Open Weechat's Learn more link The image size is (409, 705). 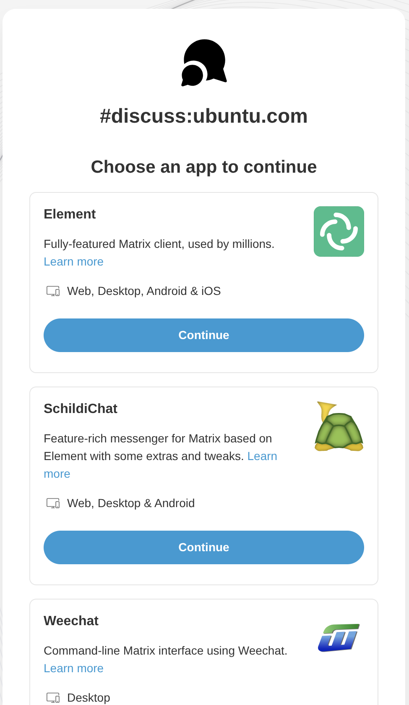point(73,668)
